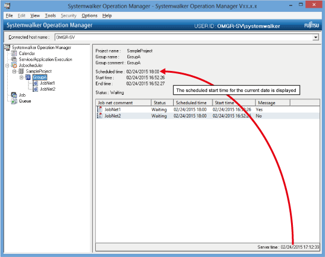The image size is (325, 257).
Task: Open the Options menu
Action: click(x=89, y=16)
